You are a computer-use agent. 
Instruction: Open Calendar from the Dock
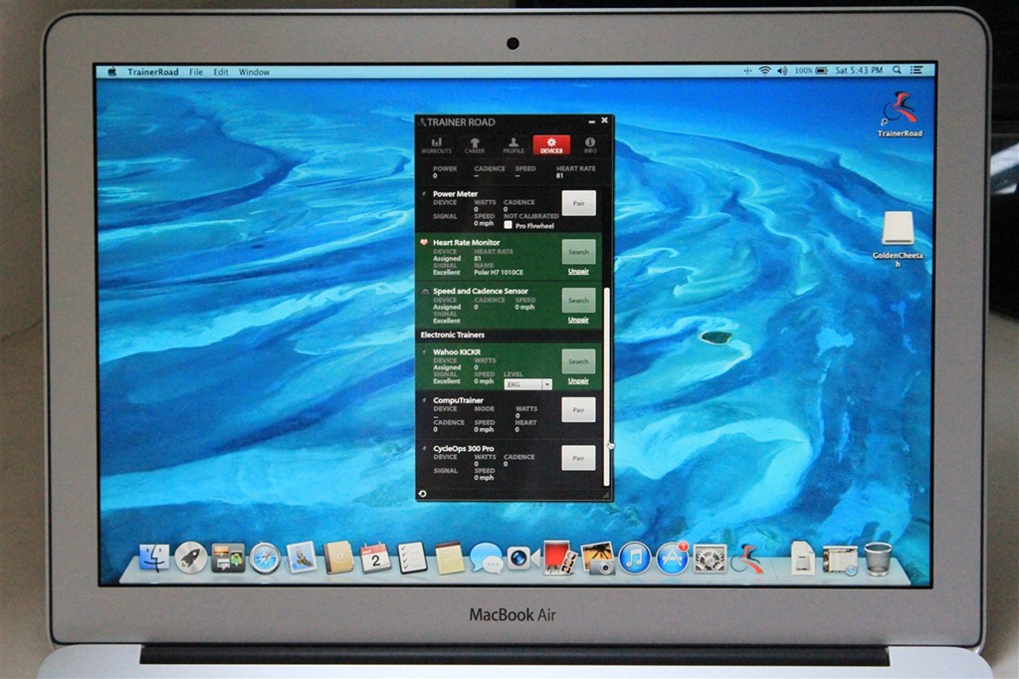375,558
